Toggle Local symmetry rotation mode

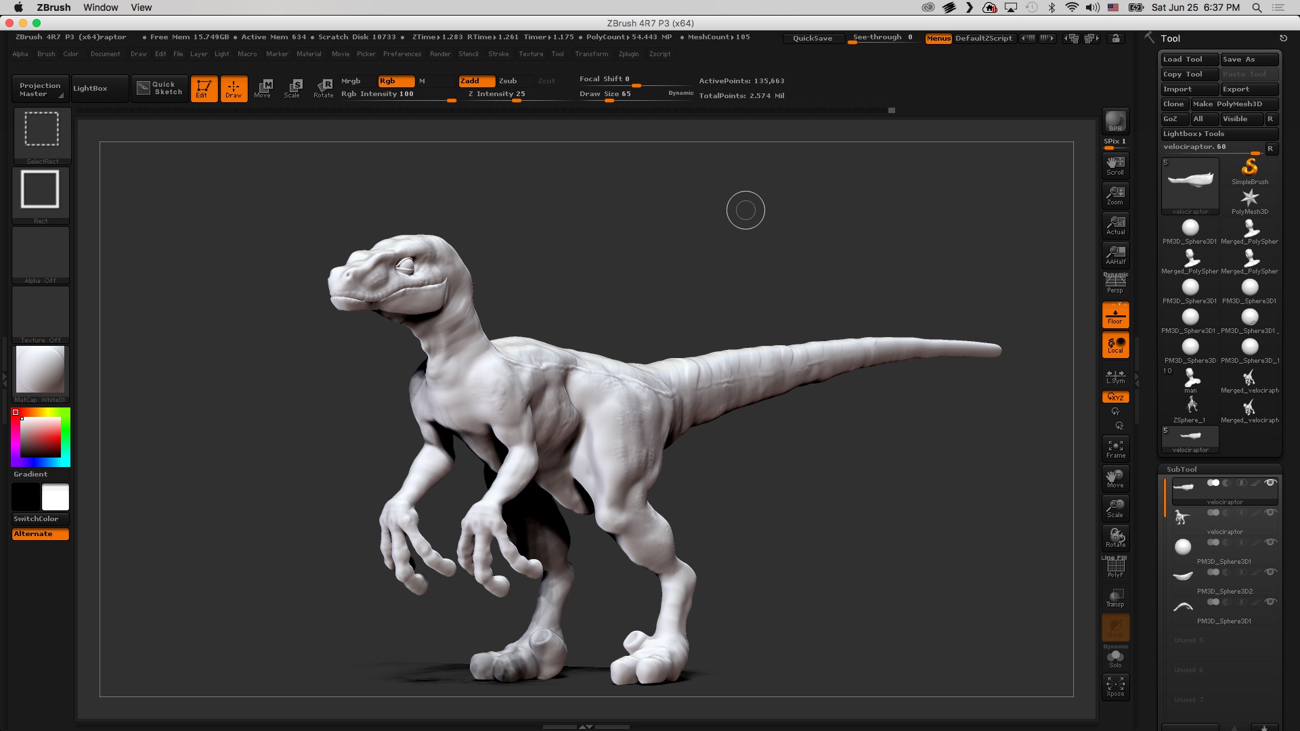click(x=1115, y=345)
